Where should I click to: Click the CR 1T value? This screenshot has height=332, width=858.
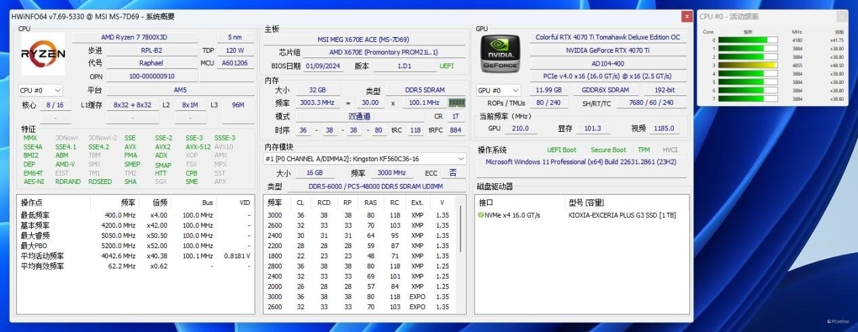tap(456, 116)
